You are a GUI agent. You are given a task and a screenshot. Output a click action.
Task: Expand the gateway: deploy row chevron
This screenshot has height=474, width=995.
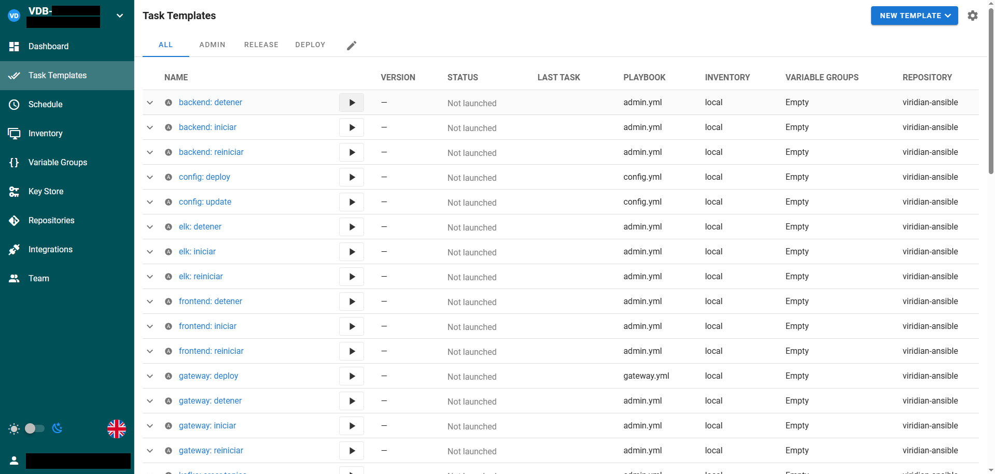pyautogui.click(x=150, y=376)
